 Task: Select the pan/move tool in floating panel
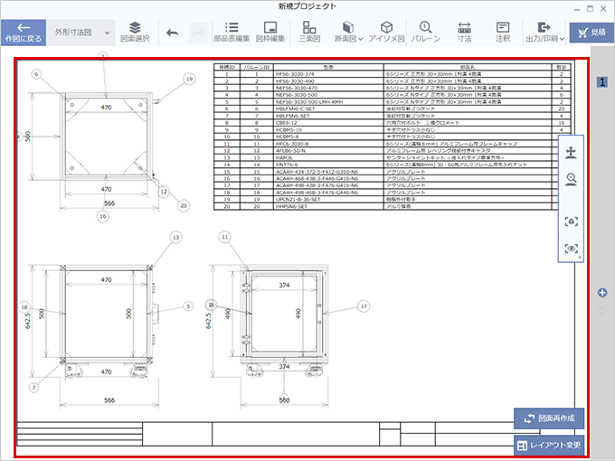pyautogui.click(x=571, y=153)
